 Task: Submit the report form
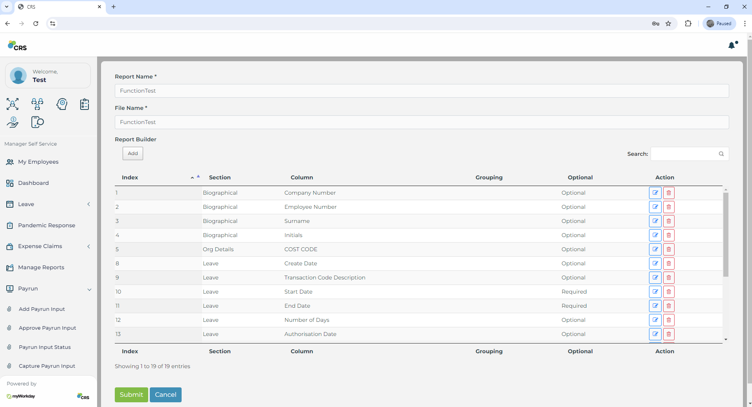tap(131, 395)
